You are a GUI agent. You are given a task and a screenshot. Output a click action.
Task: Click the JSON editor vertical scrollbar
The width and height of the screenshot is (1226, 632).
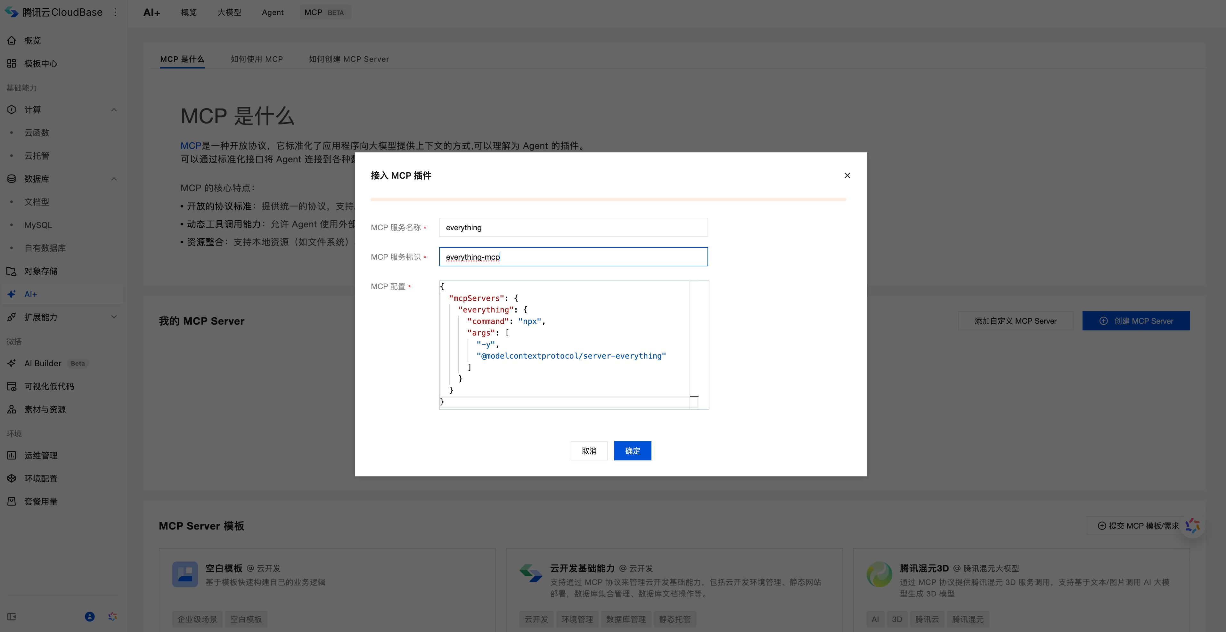[x=694, y=344]
